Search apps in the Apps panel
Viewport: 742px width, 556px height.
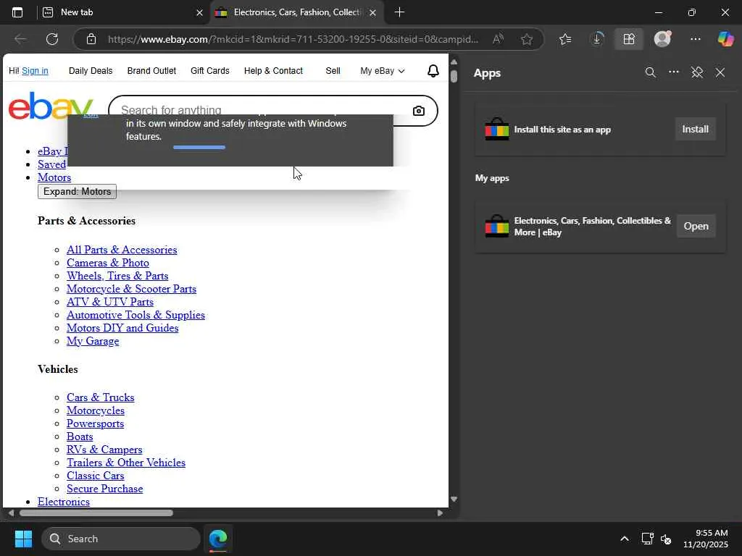coord(651,72)
